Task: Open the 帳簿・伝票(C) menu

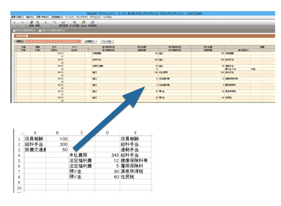Action: (17, 17)
